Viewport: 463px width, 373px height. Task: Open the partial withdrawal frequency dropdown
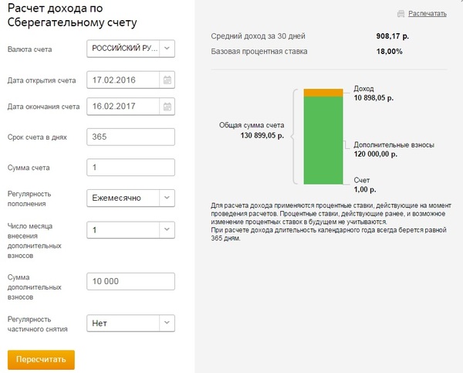(167, 323)
